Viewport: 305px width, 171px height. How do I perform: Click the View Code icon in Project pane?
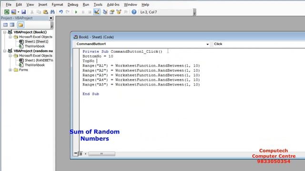[x=5, y=25]
